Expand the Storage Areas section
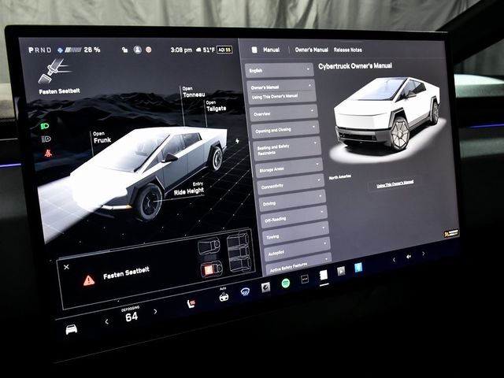 pos(289,168)
